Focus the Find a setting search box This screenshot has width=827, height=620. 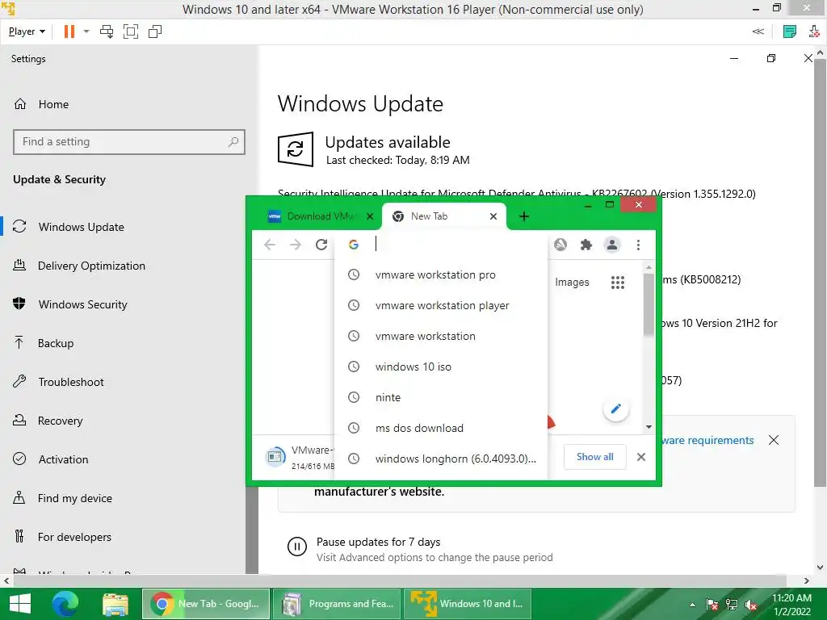(129, 142)
